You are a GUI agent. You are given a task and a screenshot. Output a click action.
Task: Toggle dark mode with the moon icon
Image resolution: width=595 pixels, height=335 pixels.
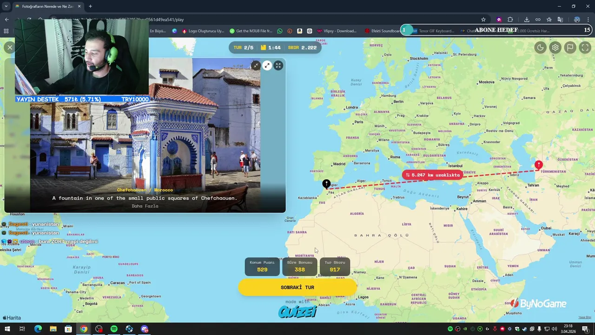[540, 47]
